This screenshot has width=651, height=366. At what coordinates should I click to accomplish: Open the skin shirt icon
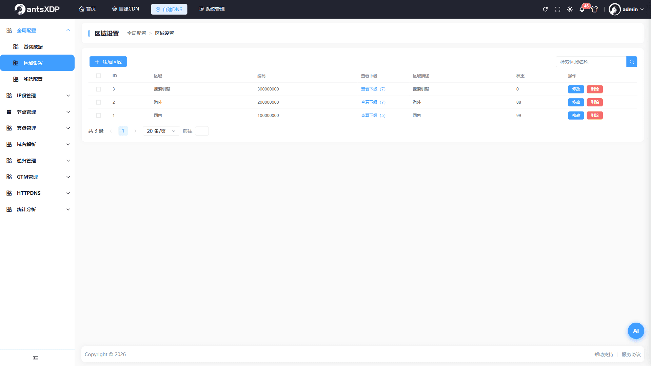594,9
